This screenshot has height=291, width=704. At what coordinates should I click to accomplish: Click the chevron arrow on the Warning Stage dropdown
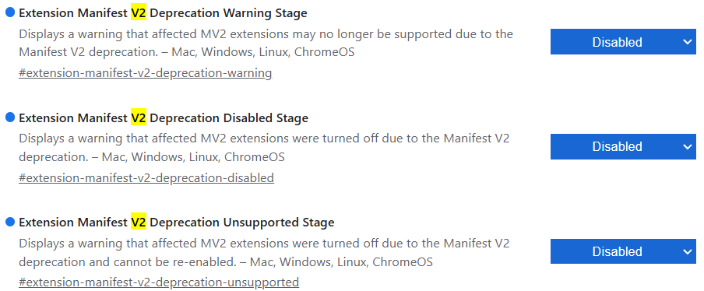pos(688,42)
